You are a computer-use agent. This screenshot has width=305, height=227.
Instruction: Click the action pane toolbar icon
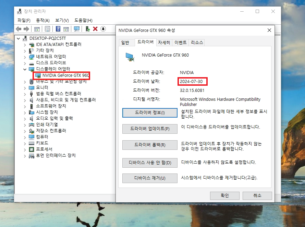66,29
